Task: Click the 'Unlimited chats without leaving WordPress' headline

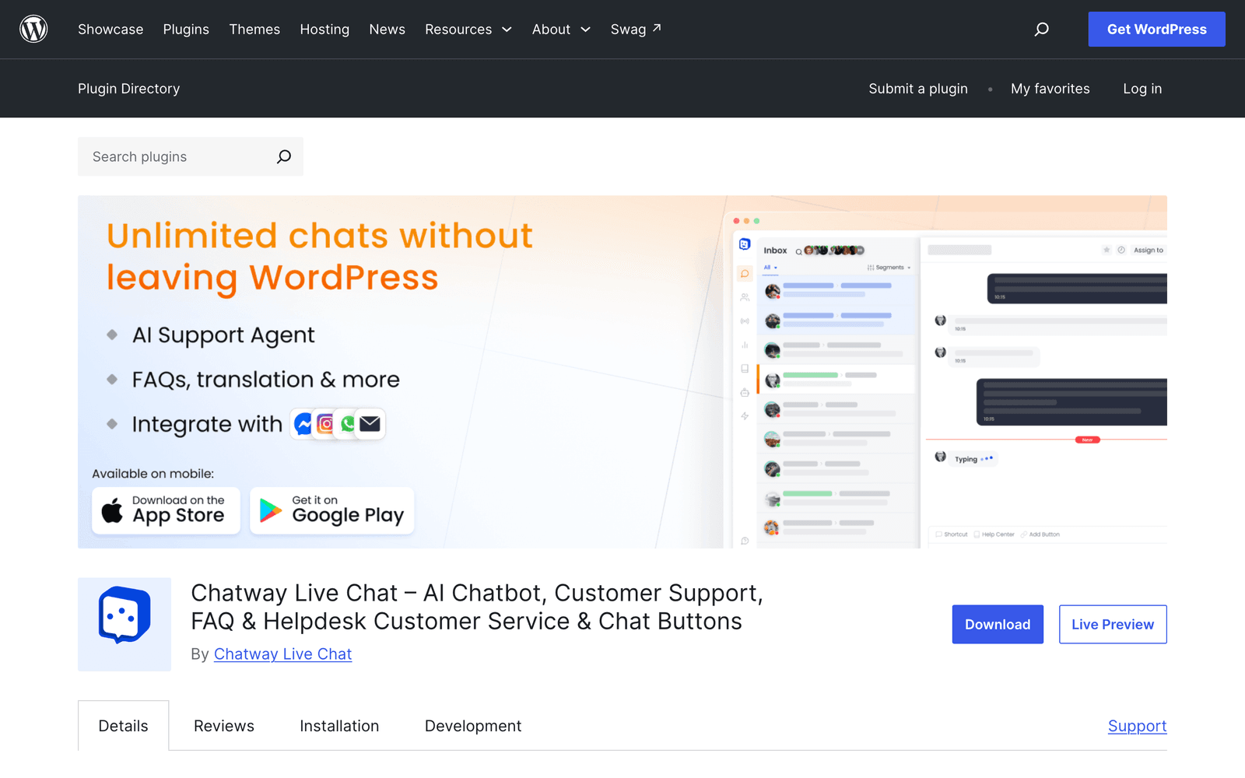Action: pos(319,257)
